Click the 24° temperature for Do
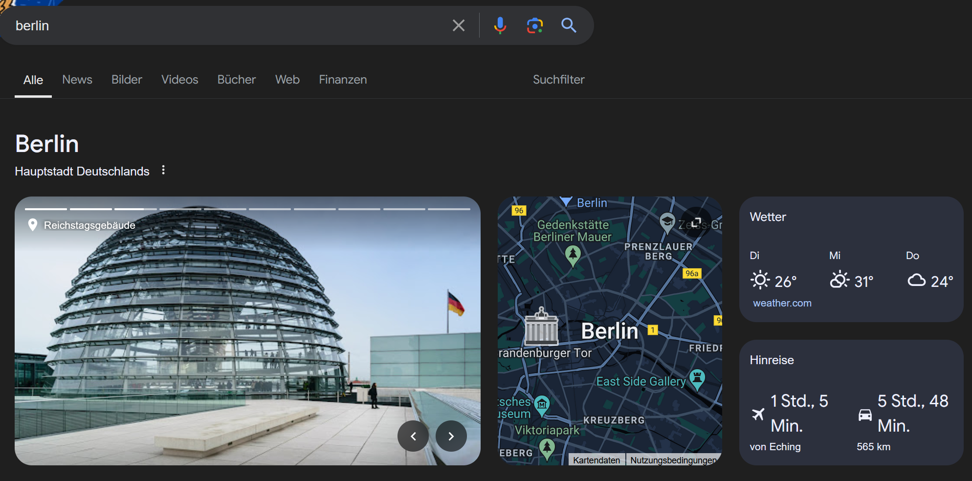This screenshot has width=972, height=481. click(942, 282)
